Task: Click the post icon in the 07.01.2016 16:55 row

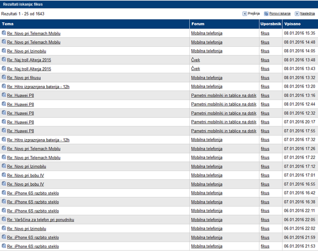Action: click(x=4, y=183)
